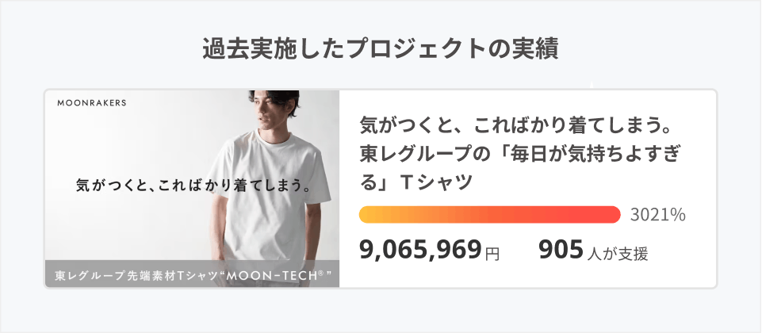The image size is (762, 333).
Task: Click 東レグループの in the project title
Action: tap(417, 154)
